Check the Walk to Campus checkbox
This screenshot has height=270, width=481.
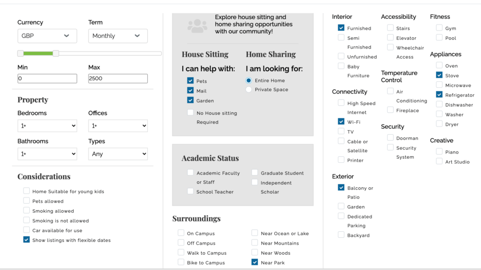point(181,252)
